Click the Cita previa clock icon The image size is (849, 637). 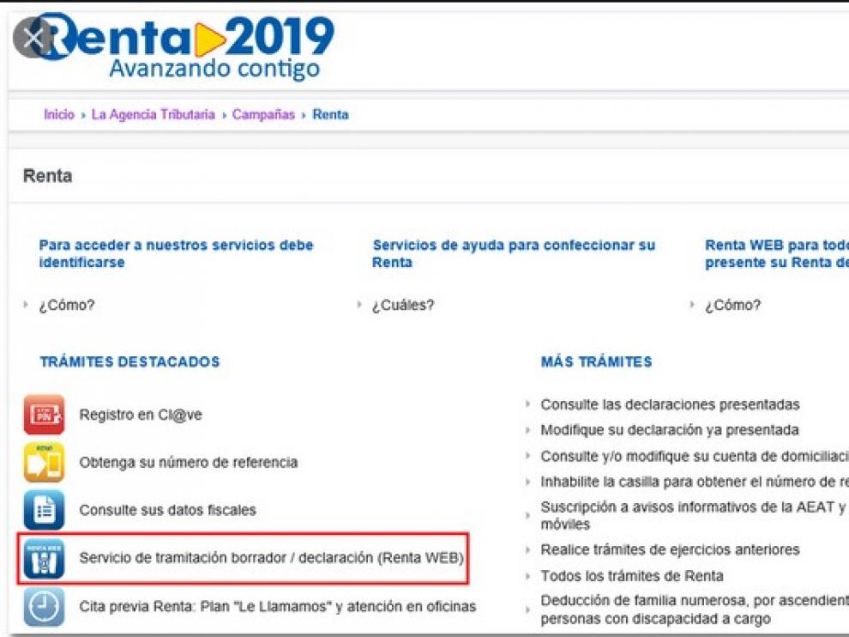click(44, 607)
